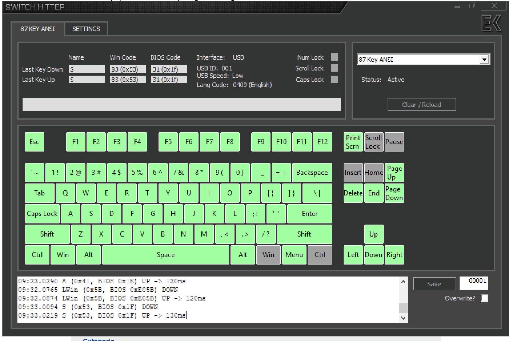This screenshot has width=517, height=341.
Task: Click the F12 key
Action: (322, 142)
